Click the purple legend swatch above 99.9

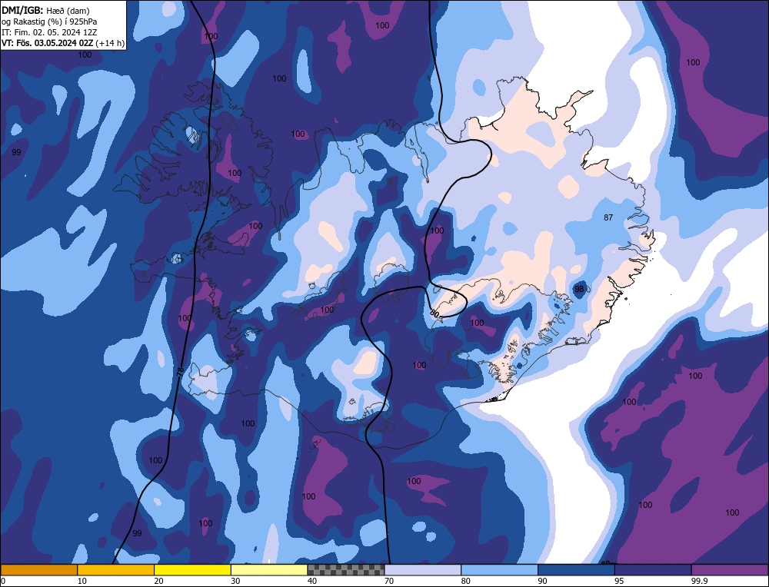(730, 570)
